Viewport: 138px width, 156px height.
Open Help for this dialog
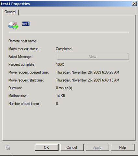coord(123,147)
